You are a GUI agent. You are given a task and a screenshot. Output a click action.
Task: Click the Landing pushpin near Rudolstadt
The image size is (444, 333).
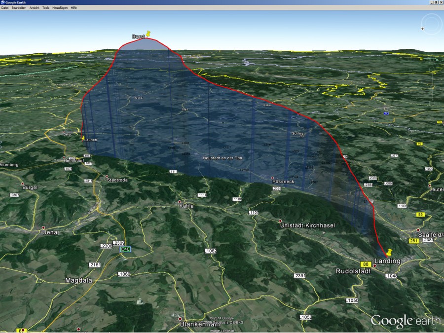point(390,253)
